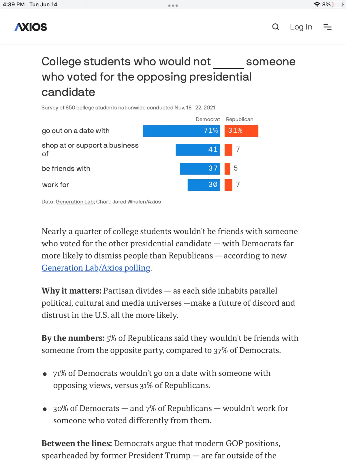The image size is (346, 461).
Task: Select the blue 41 Democrat bar
Action: (x=198, y=150)
